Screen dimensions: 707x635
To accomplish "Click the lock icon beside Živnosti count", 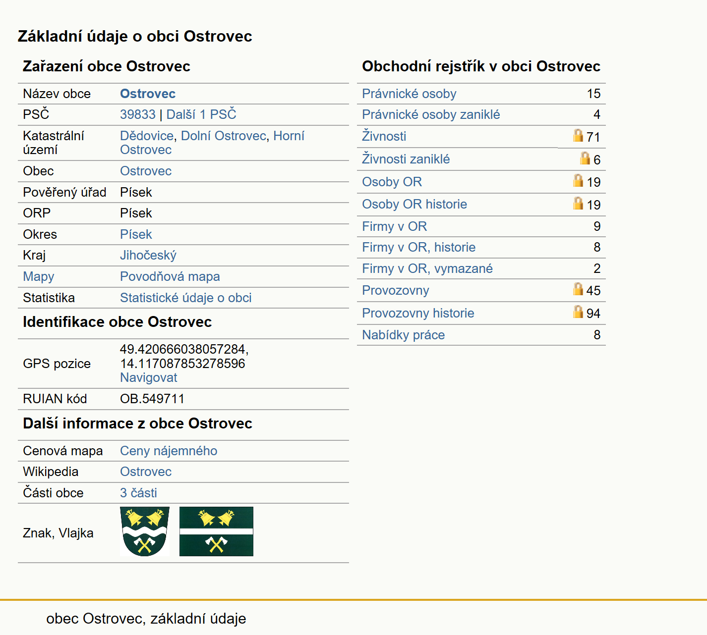I will [x=578, y=135].
